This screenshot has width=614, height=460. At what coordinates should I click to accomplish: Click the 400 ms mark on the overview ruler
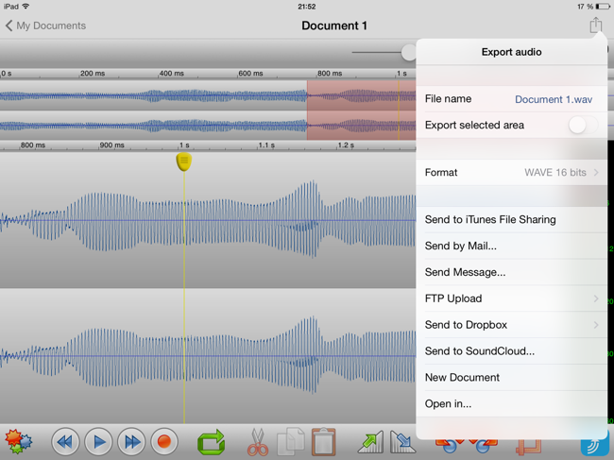[172, 74]
